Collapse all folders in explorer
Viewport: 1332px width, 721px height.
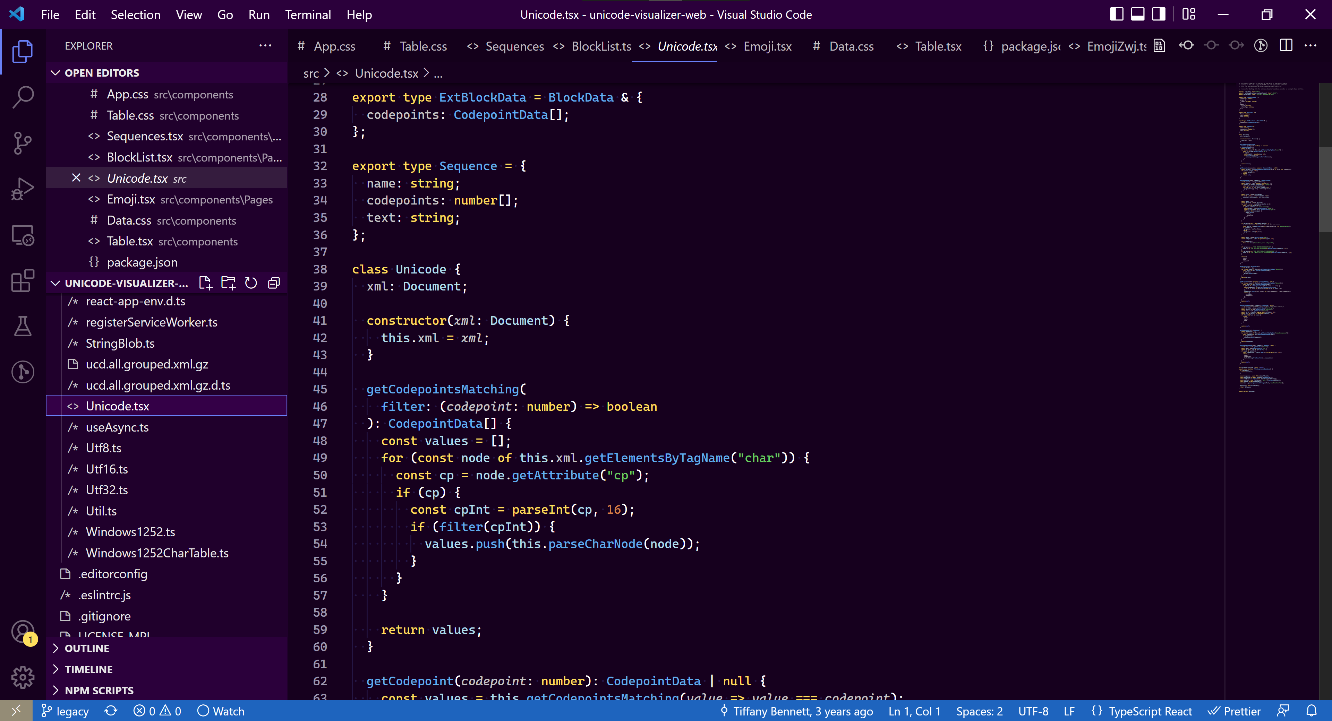coord(274,283)
